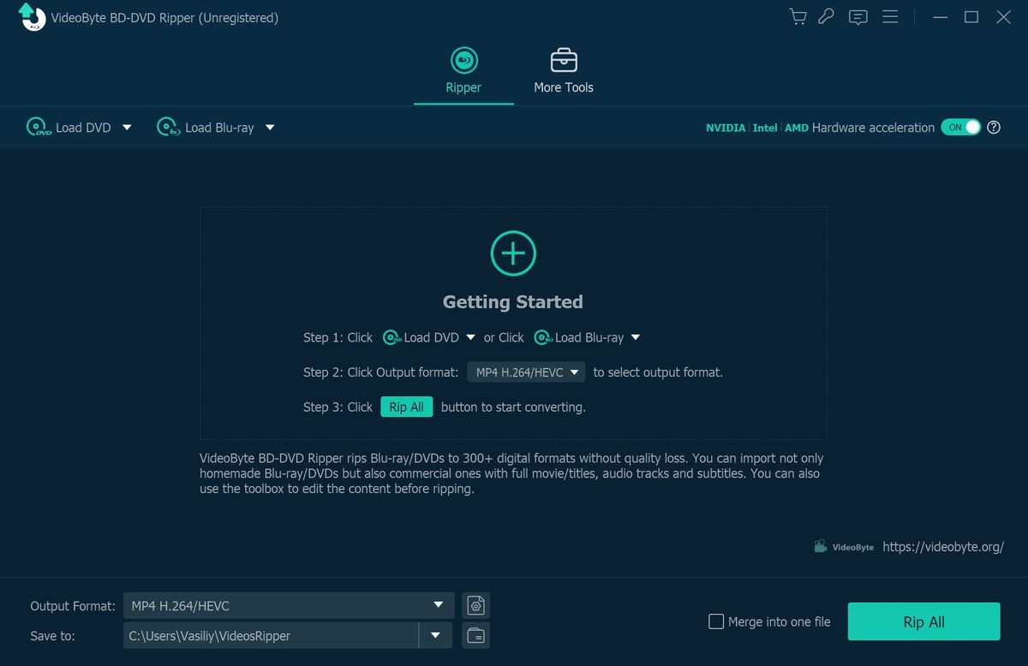The width and height of the screenshot is (1028, 666).
Task: Open the feedback message icon
Action: [858, 16]
